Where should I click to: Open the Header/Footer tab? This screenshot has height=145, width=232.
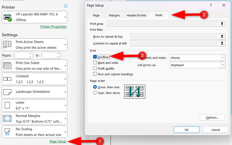click(136, 15)
